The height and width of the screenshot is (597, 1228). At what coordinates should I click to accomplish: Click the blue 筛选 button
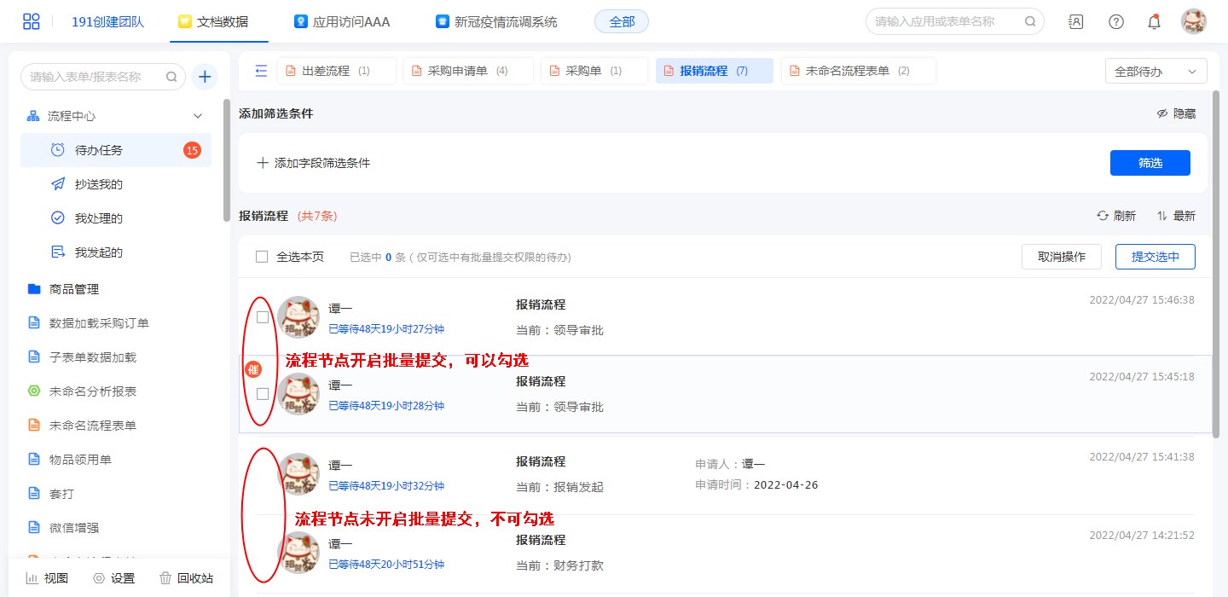[1150, 163]
